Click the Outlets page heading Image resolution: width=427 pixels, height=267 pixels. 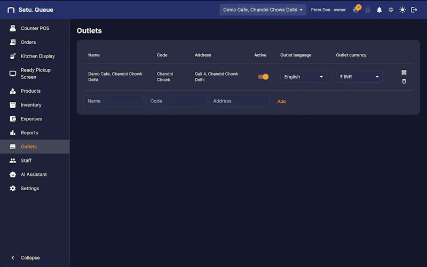[x=89, y=31]
